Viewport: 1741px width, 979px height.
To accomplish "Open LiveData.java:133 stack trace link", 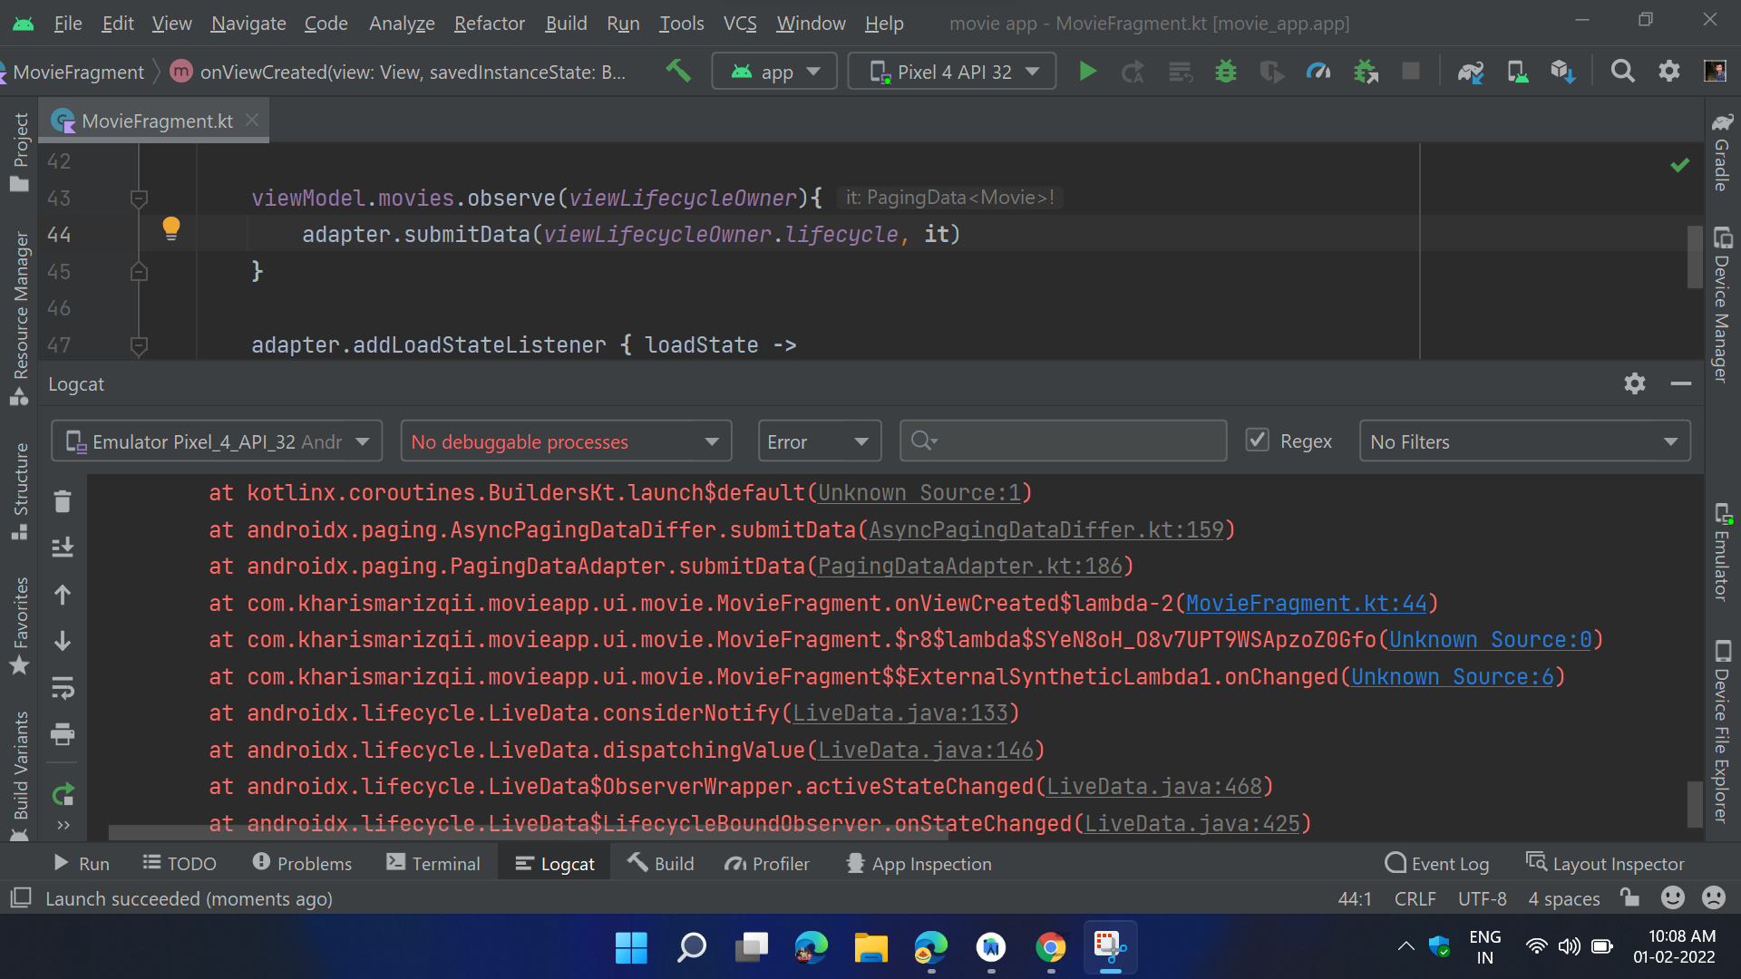I will tap(900, 713).
